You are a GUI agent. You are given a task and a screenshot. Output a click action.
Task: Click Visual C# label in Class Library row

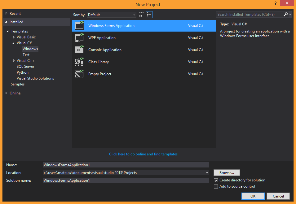(196, 62)
